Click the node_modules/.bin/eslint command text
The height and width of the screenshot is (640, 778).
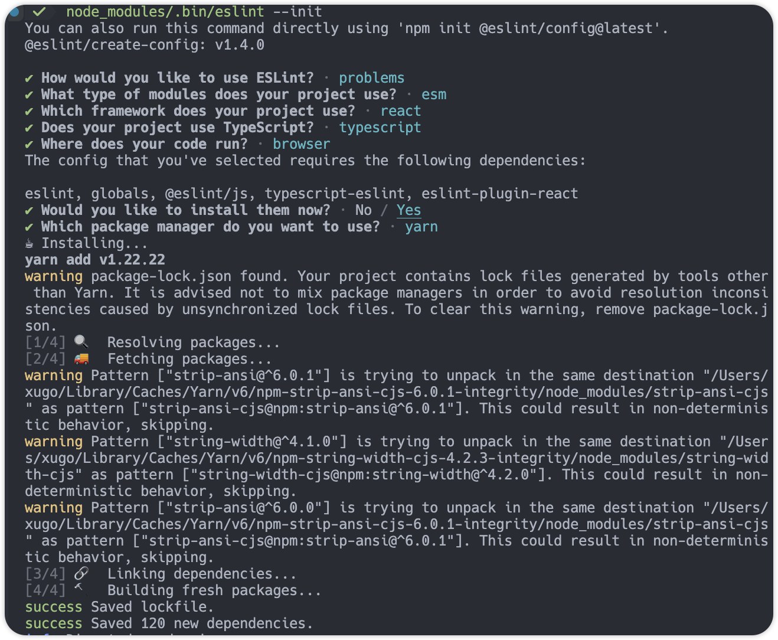165,12
